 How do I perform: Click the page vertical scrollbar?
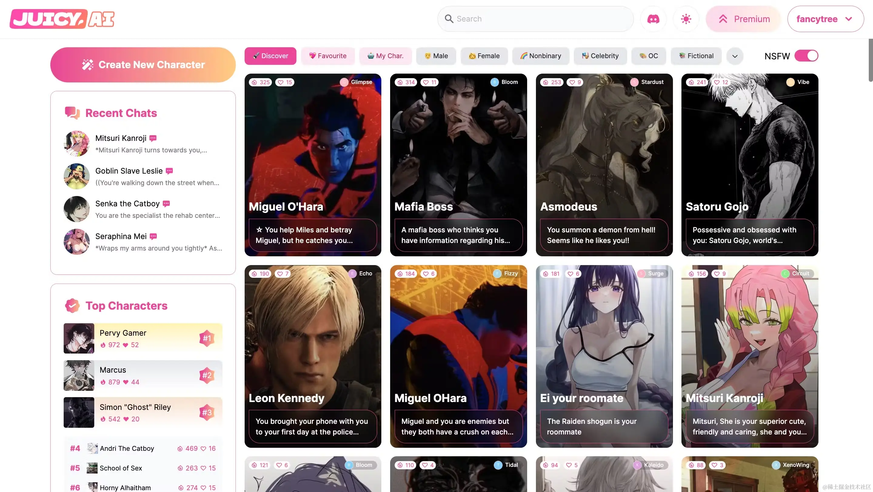coord(870,60)
